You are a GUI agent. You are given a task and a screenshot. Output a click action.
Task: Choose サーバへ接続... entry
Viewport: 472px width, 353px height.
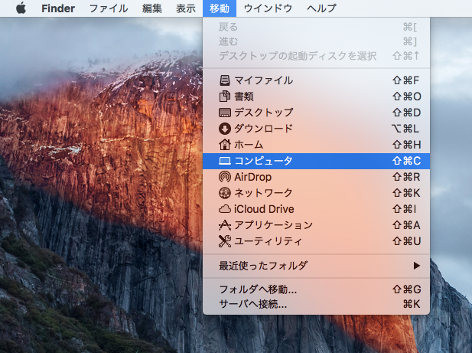[x=317, y=304]
